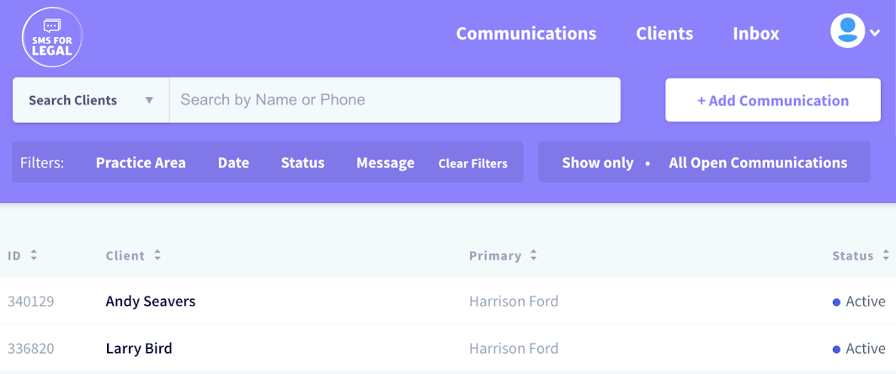Click the Add Communication button
The width and height of the screenshot is (896, 374).
click(x=772, y=100)
